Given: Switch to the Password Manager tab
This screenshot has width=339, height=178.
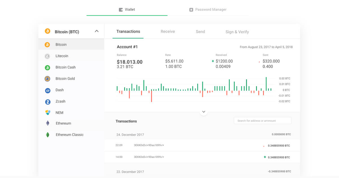Looking at the screenshot, I should click(x=208, y=10).
